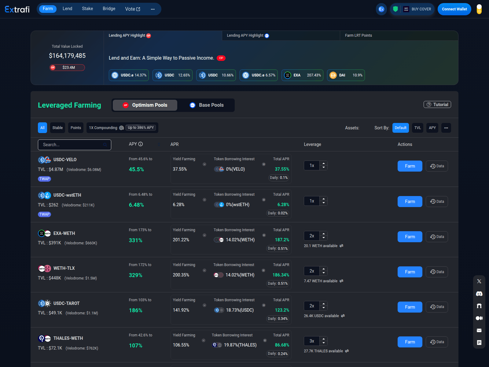Increase leverage for the EXA-WETH pool
The height and width of the screenshot is (367, 489).
[324, 234]
